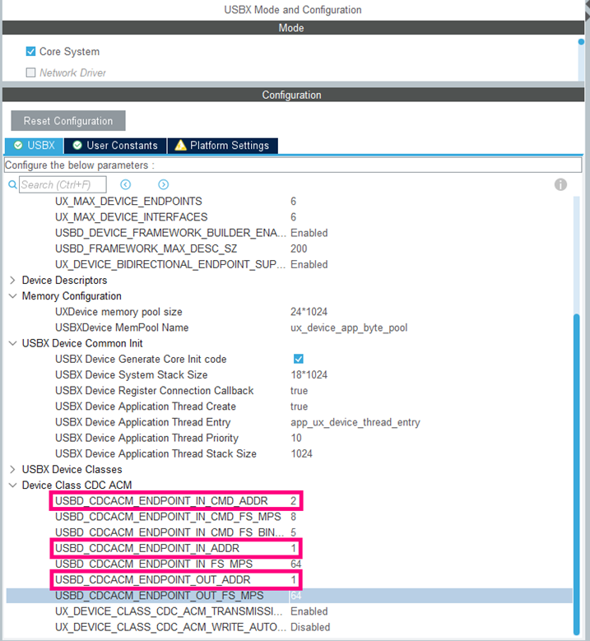Image resolution: width=590 pixels, height=641 pixels.
Task: Open the User Constants tab
Action: [115, 146]
